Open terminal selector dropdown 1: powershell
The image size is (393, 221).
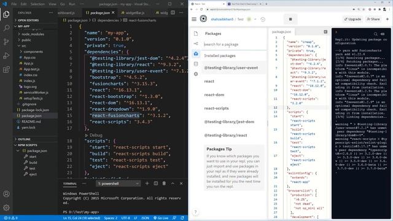pos(119,184)
